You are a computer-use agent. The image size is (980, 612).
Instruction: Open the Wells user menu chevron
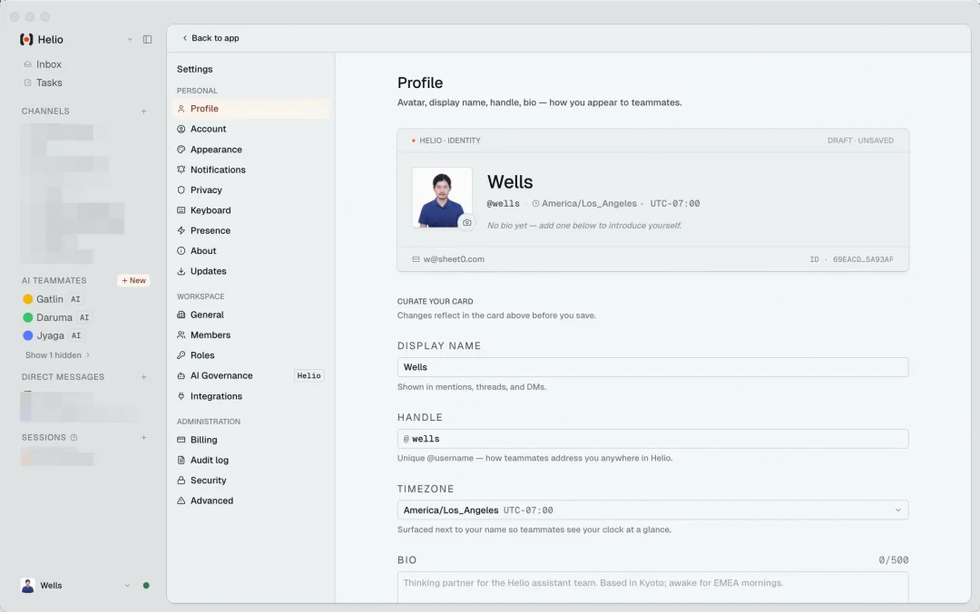(x=127, y=586)
